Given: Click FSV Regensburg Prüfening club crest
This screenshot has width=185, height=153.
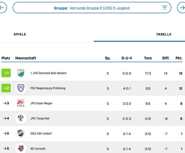Looking at the screenshot, I should pyautogui.click(x=21, y=88).
